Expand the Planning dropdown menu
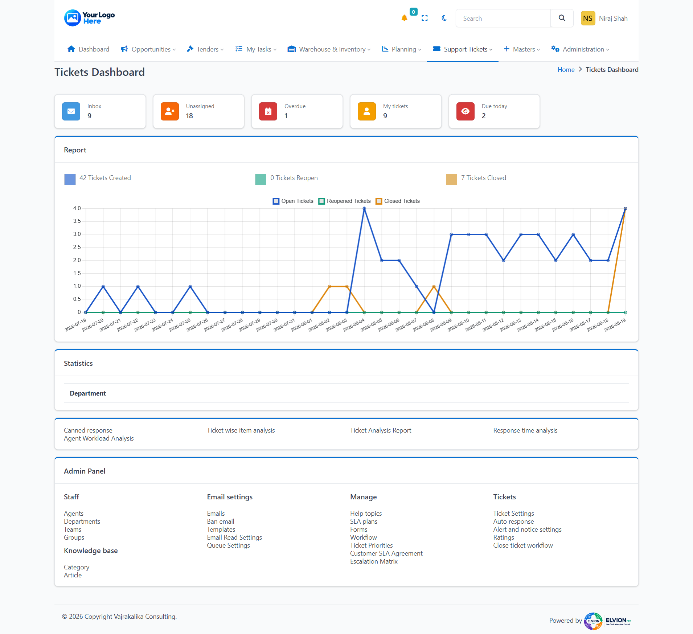This screenshot has height=634, width=693. click(401, 49)
